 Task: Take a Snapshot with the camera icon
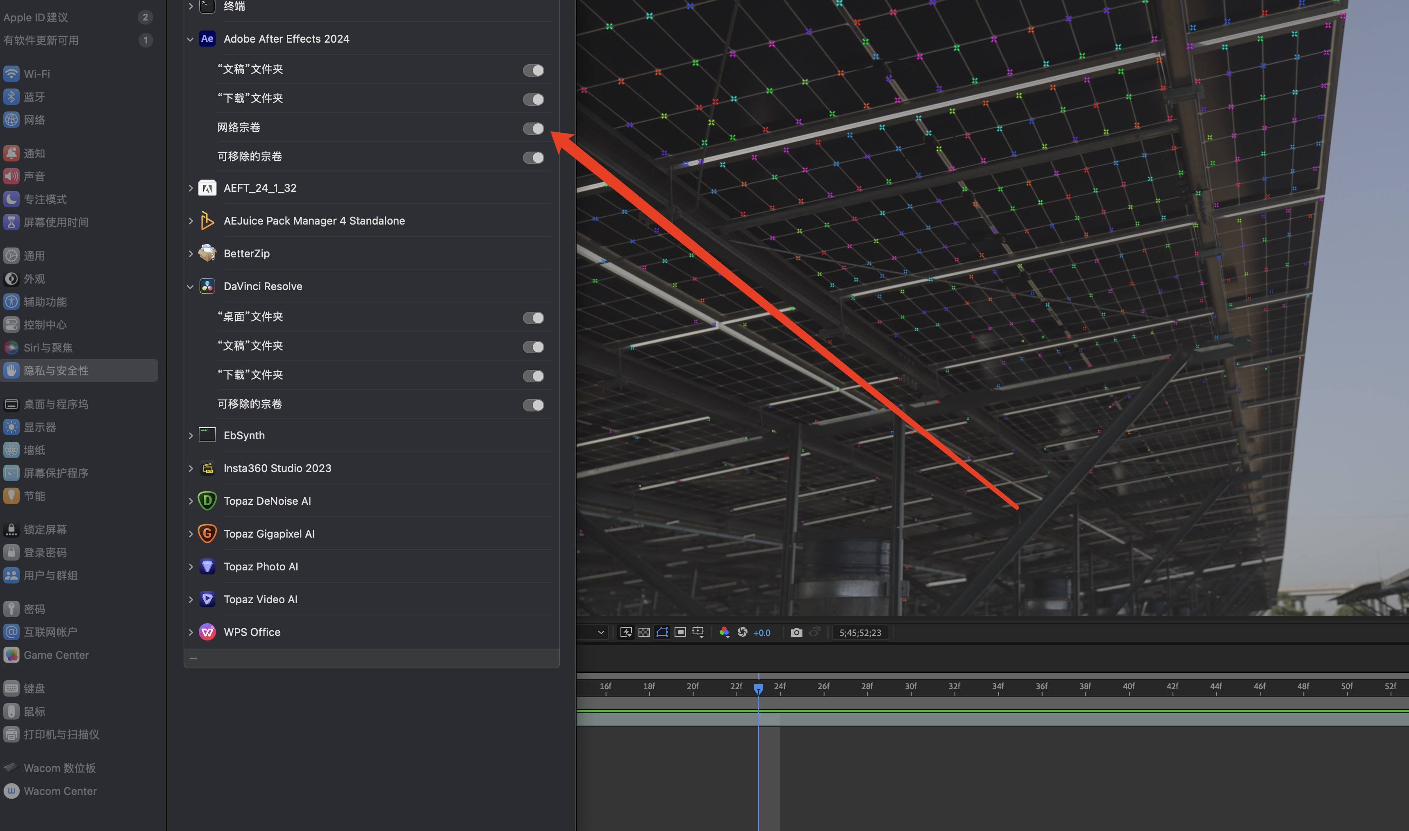[796, 632]
